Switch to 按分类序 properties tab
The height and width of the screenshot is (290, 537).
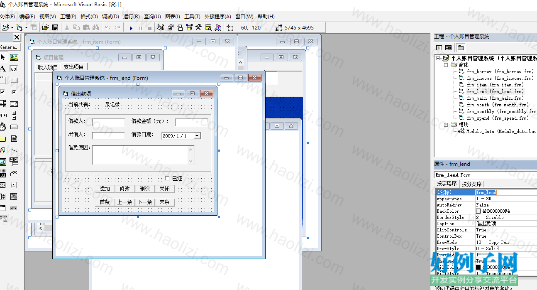pos(472,184)
